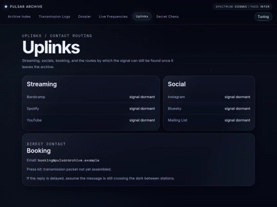Open the YouTube streaming row

(x=91, y=120)
